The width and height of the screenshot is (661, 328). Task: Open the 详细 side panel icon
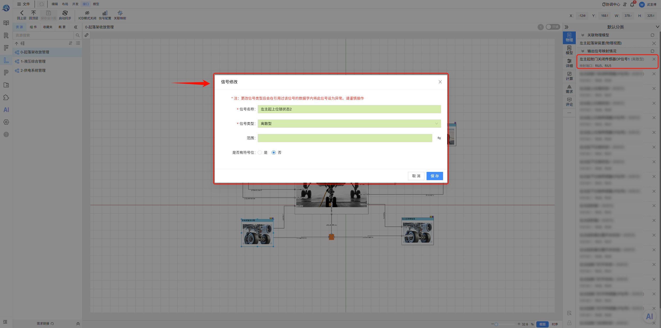[569, 63]
